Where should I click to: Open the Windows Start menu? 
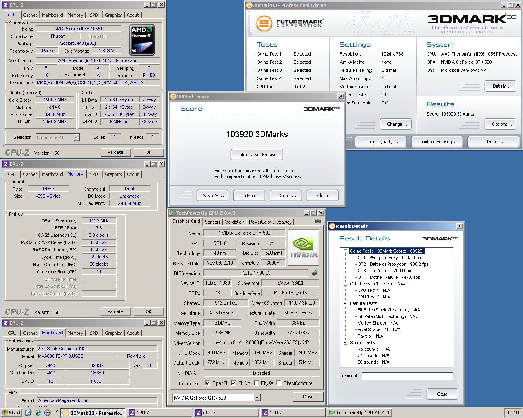11,413
